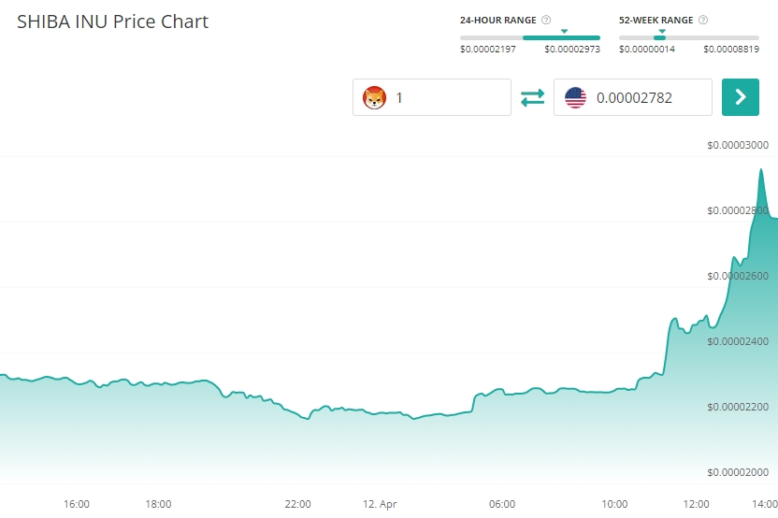This screenshot has width=778, height=518.
Task: Swap currencies with the double-arrow icon
Action: pos(532,97)
